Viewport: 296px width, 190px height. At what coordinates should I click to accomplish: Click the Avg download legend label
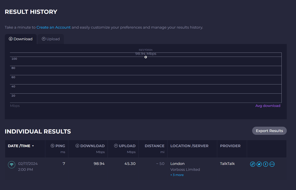pos(268,106)
